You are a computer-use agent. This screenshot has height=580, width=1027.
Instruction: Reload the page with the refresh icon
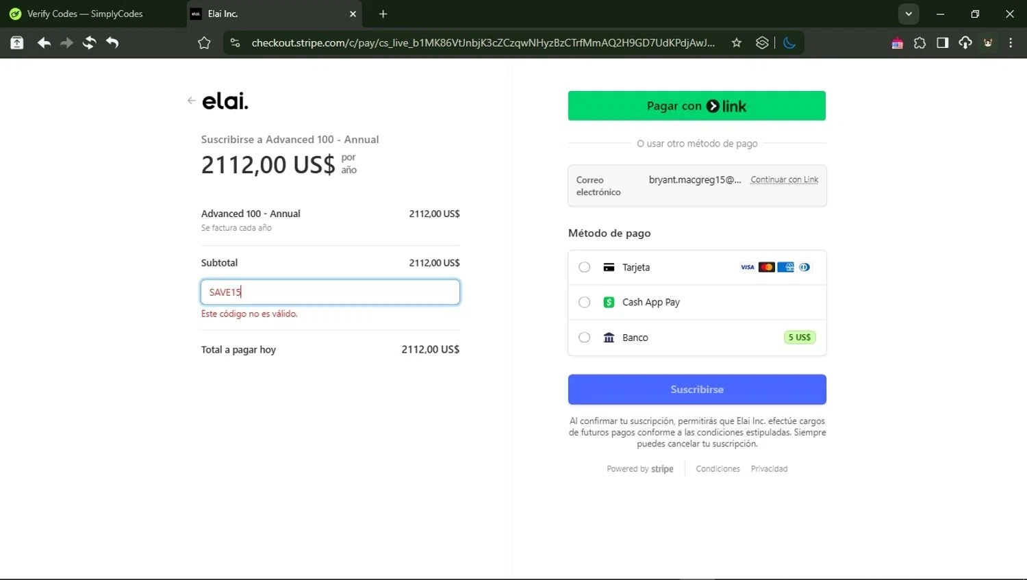coord(89,43)
